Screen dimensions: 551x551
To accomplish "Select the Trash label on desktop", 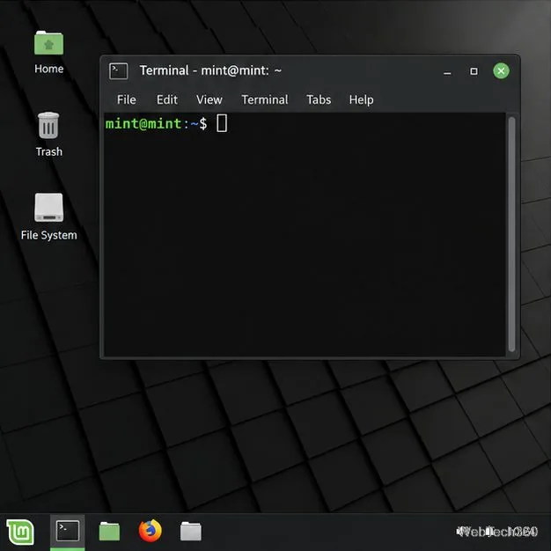I will pyautogui.click(x=49, y=151).
